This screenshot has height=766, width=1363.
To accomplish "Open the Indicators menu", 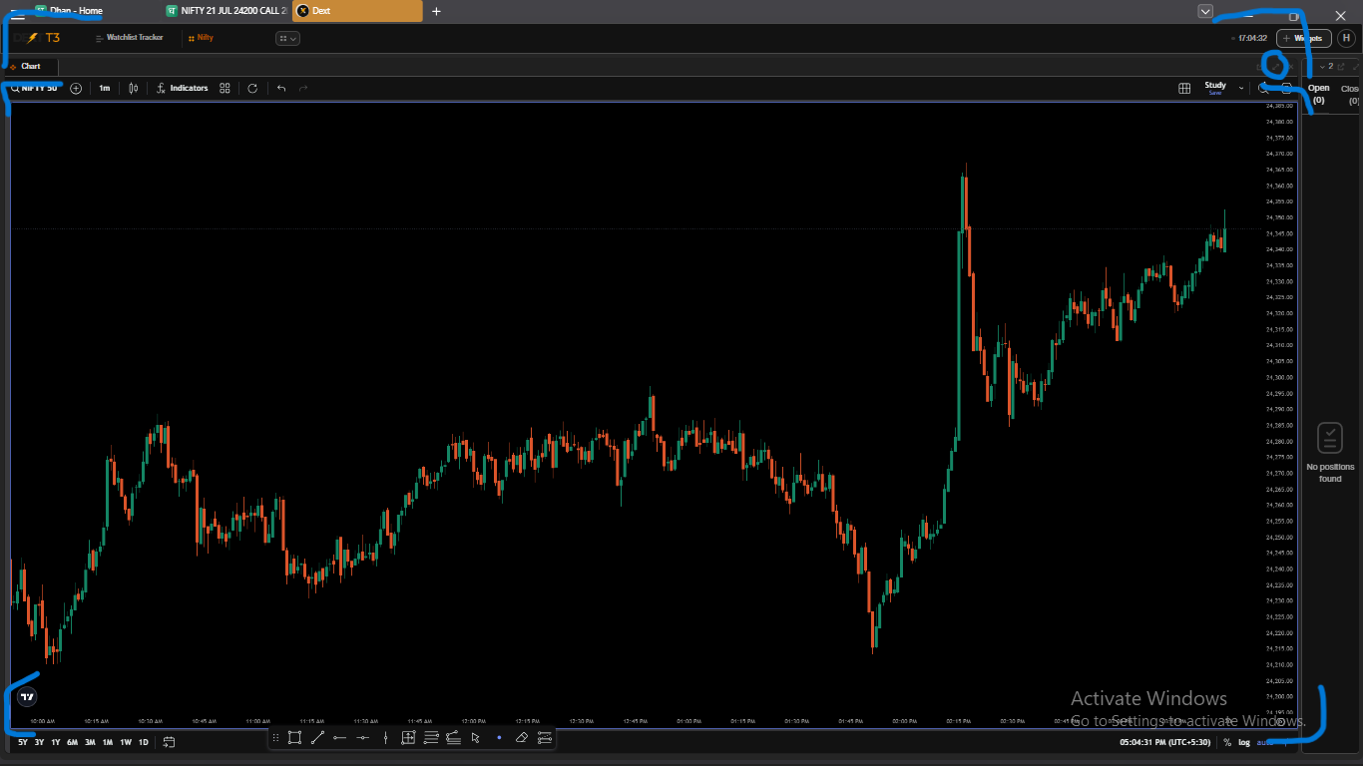I will [x=183, y=88].
